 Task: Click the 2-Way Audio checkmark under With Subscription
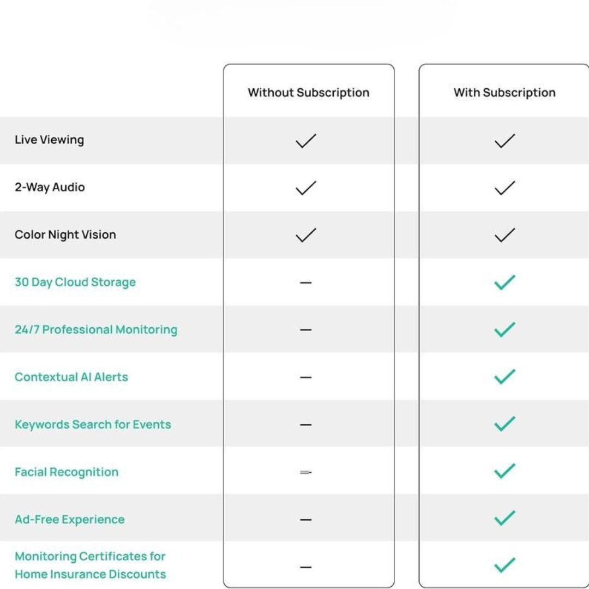tap(504, 188)
